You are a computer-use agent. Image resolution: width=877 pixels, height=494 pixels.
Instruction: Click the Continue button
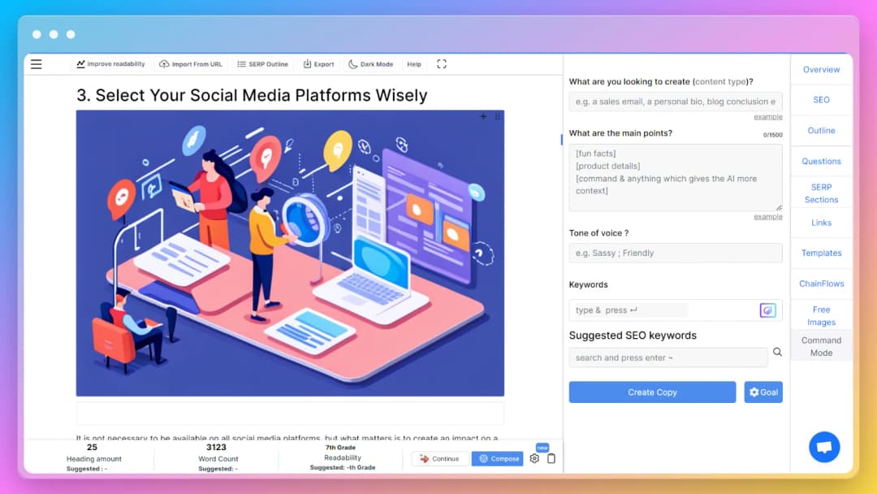[x=439, y=459]
